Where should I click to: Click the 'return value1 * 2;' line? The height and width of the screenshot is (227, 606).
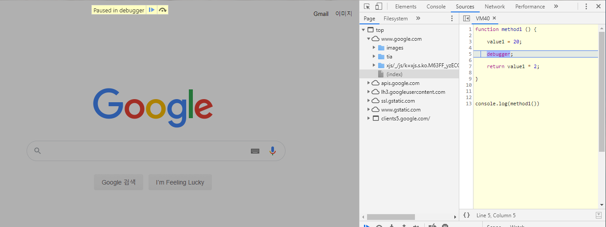513,66
